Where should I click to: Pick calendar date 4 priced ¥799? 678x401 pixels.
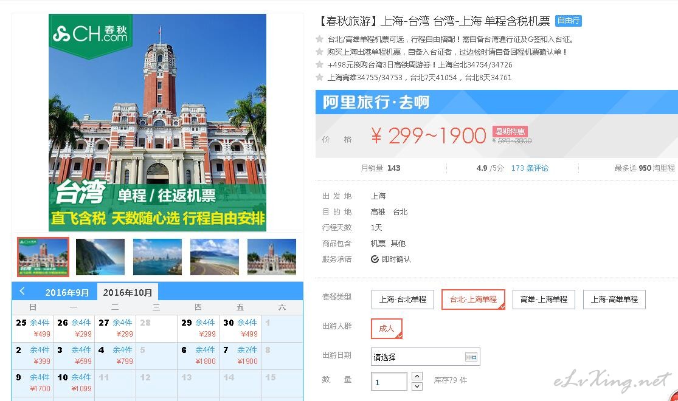click(x=116, y=355)
